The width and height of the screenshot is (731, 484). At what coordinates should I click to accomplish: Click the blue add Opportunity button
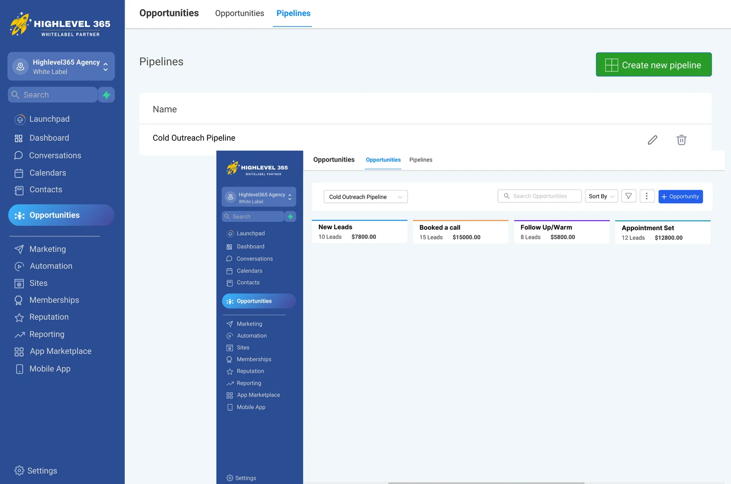680,197
